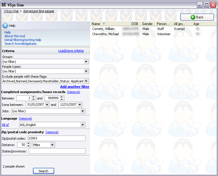Expand the Groups filter dropdown
Viewport: 218px width, 176px height.
point(86,62)
